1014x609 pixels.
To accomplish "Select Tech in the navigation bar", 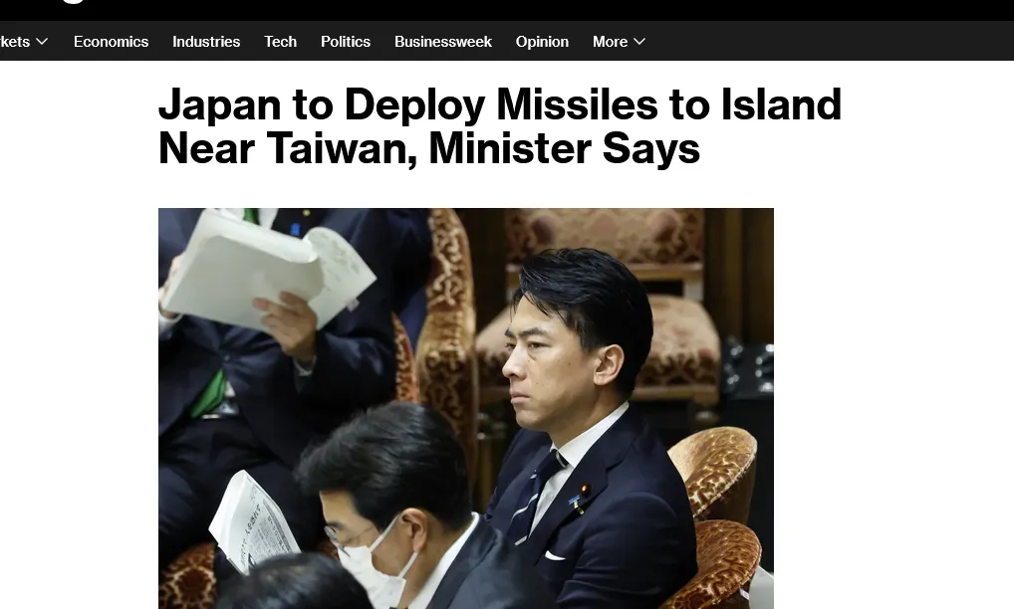I will tap(281, 42).
